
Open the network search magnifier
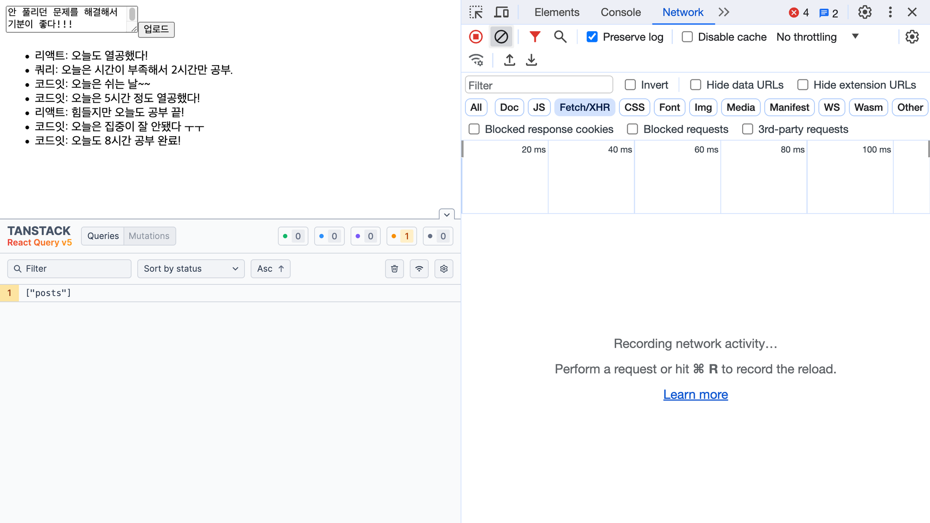(x=560, y=37)
